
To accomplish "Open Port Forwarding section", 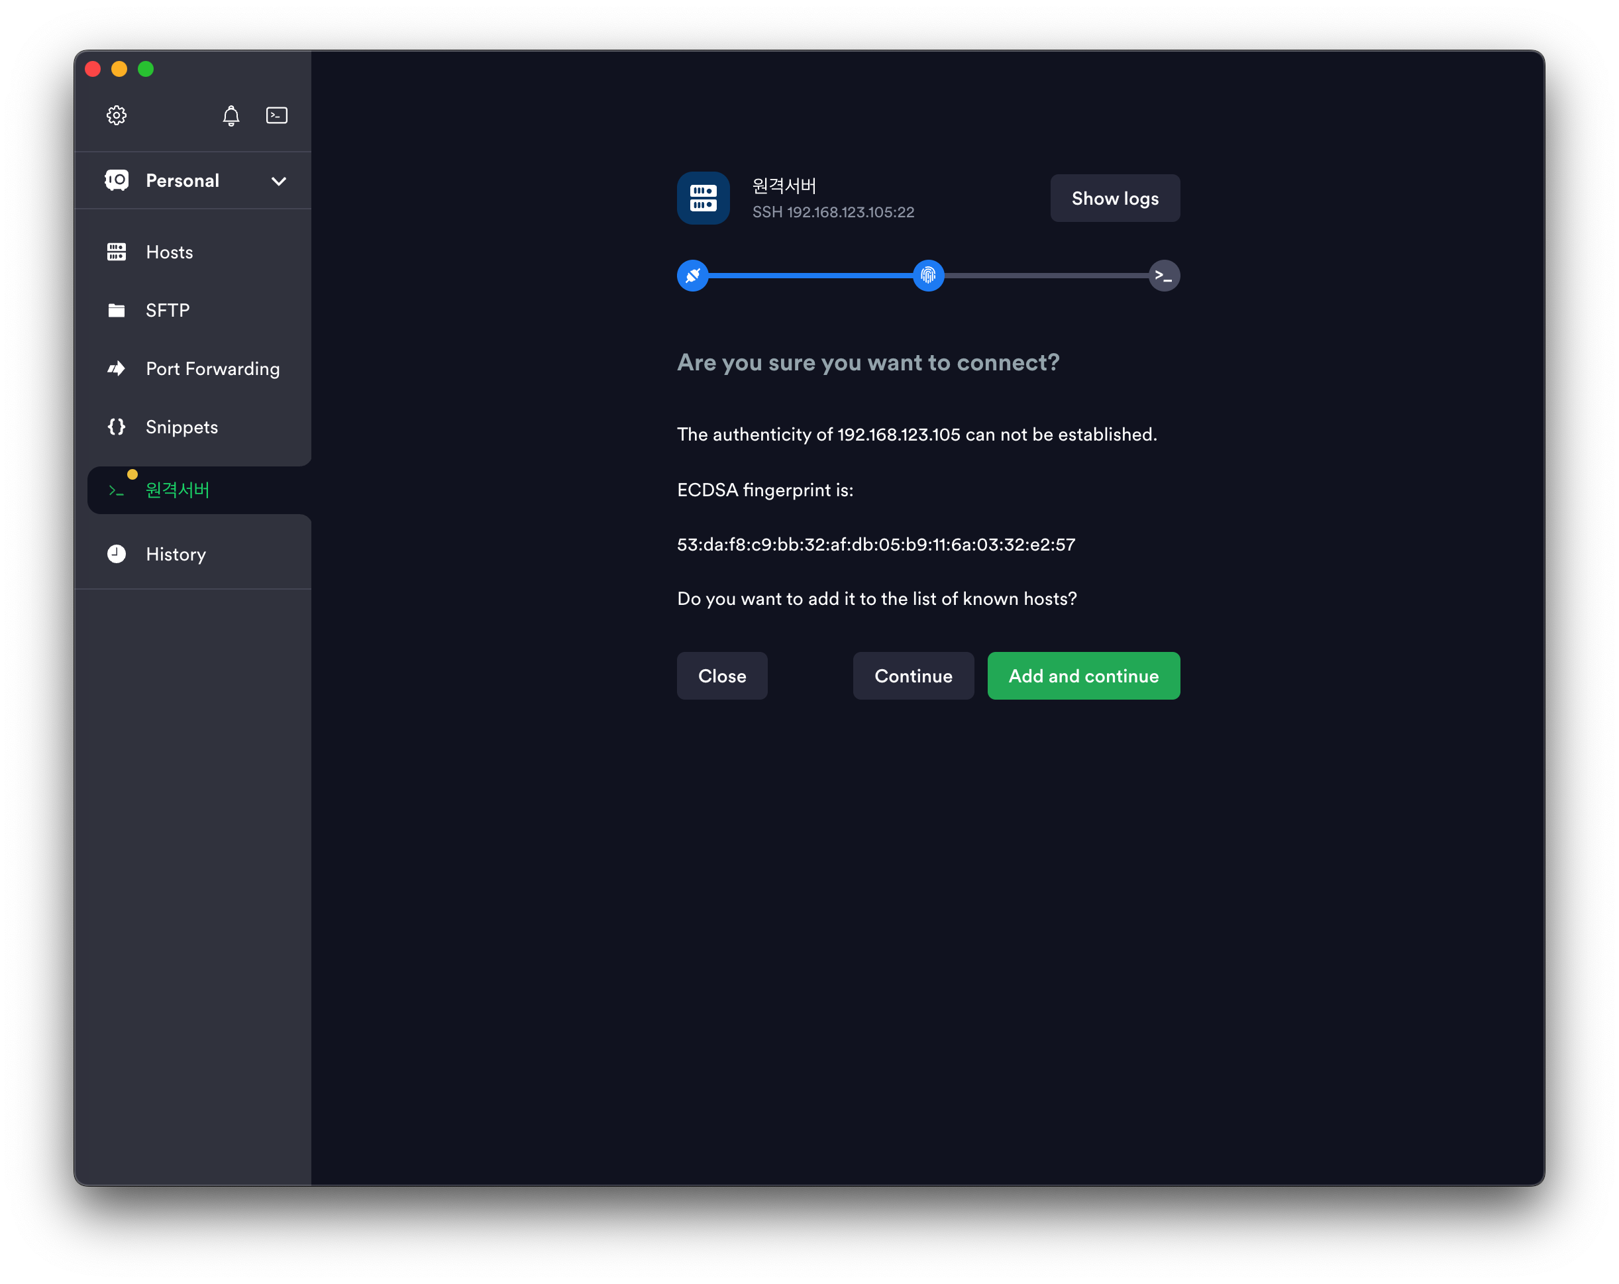I will [212, 368].
